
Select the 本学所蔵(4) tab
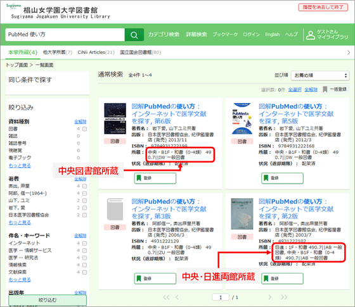(23, 52)
